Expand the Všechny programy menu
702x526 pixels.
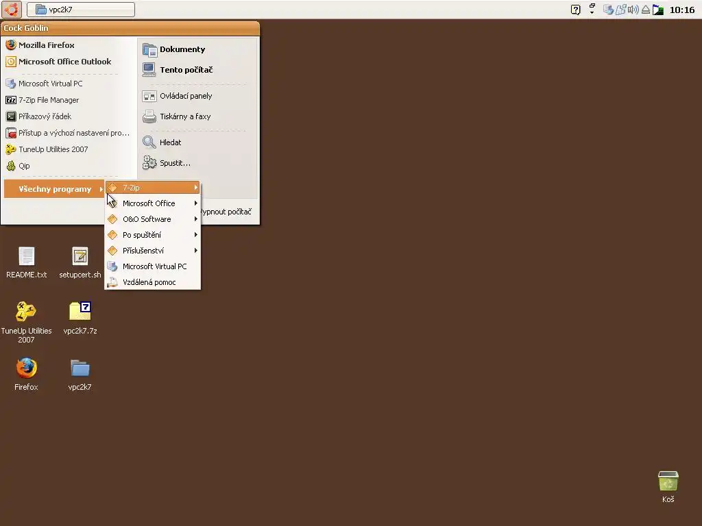click(x=54, y=189)
